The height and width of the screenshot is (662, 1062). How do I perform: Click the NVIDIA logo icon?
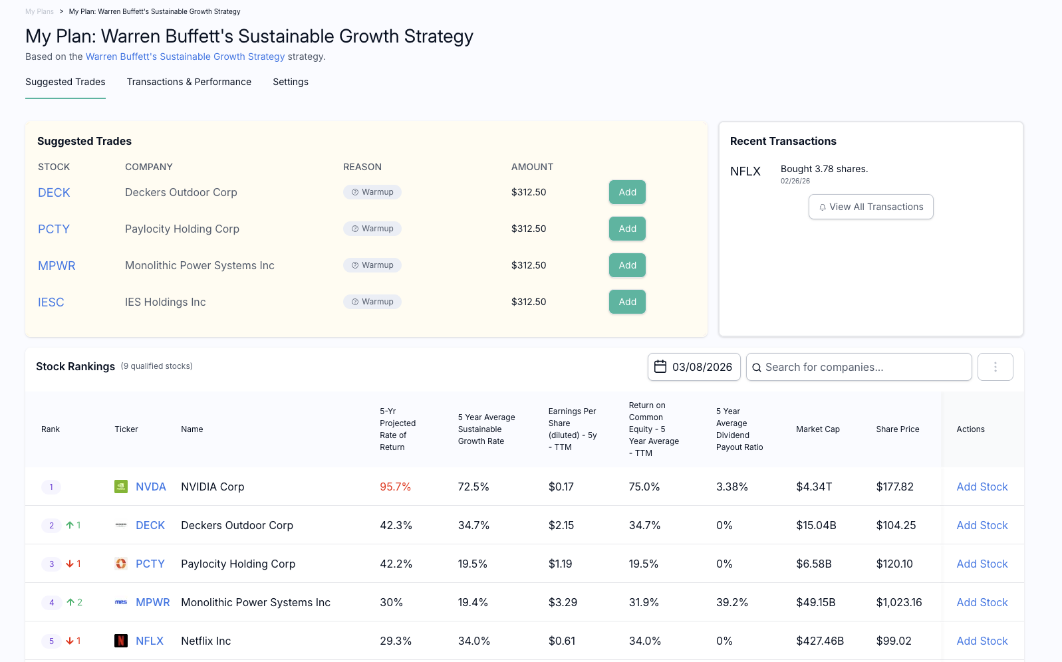coord(121,487)
